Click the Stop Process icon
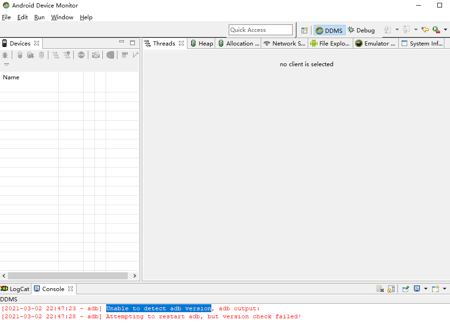Viewport: 450px width, 330px height. click(81, 55)
